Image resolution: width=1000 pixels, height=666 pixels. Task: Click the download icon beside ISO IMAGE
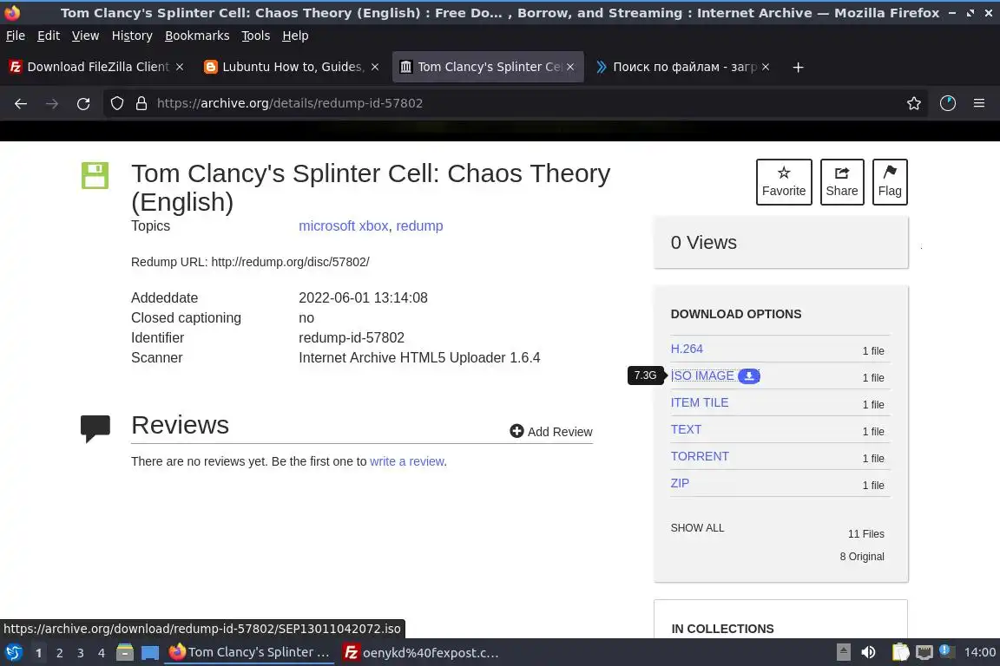point(749,376)
